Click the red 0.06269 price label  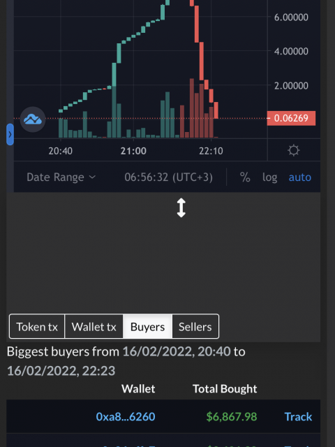pos(291,118)
